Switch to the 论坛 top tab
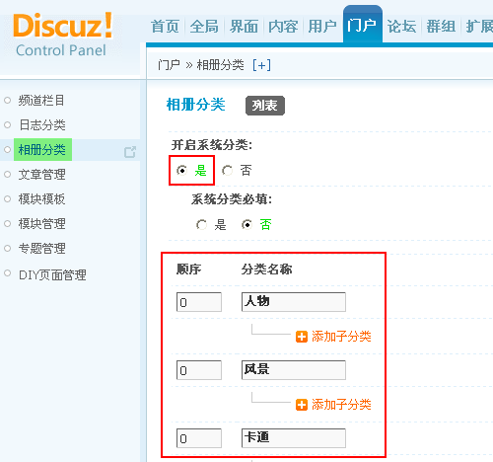Screen dimensions: 493x462 coord(401,27)
